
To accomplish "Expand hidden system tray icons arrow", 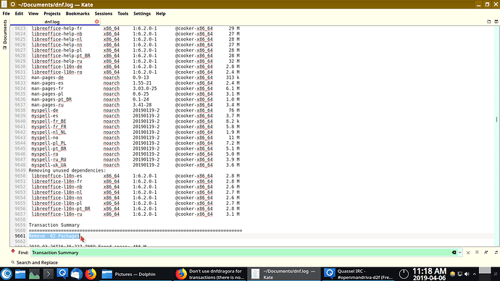I will [475, 274].
